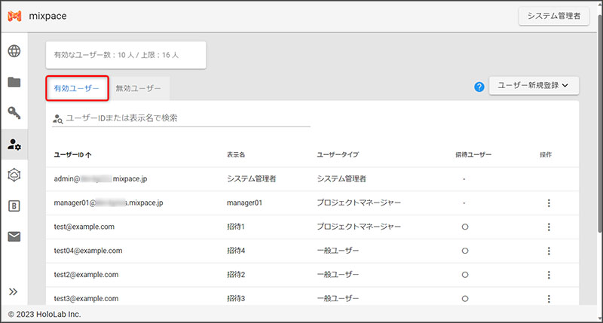Open actions menu for manager01 row
The width and height of the screenshot is (603, 323).
(549, 203)
